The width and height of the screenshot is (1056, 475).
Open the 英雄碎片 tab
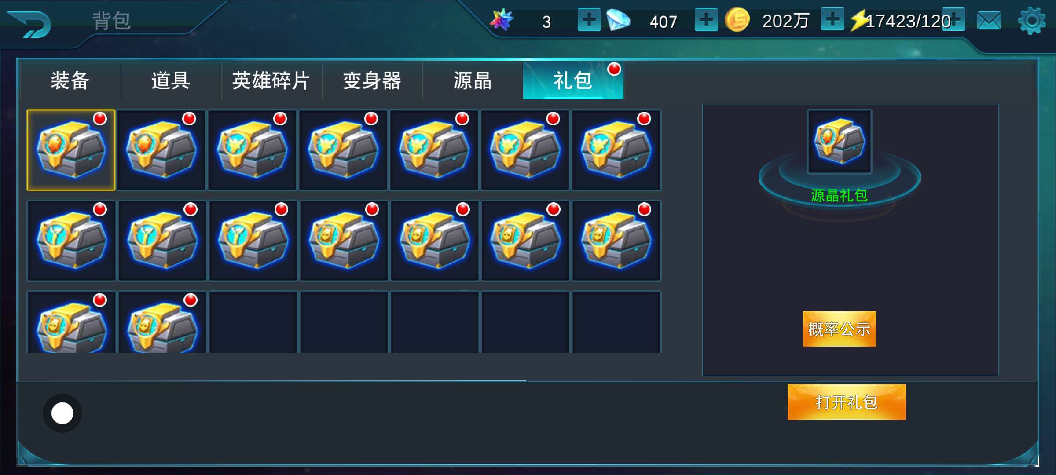click(271, 80)
